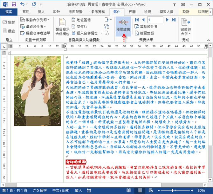The width and height of the screenshot is (213, 194).
Task: Click the table move handle icon
Action: [9, 53]
